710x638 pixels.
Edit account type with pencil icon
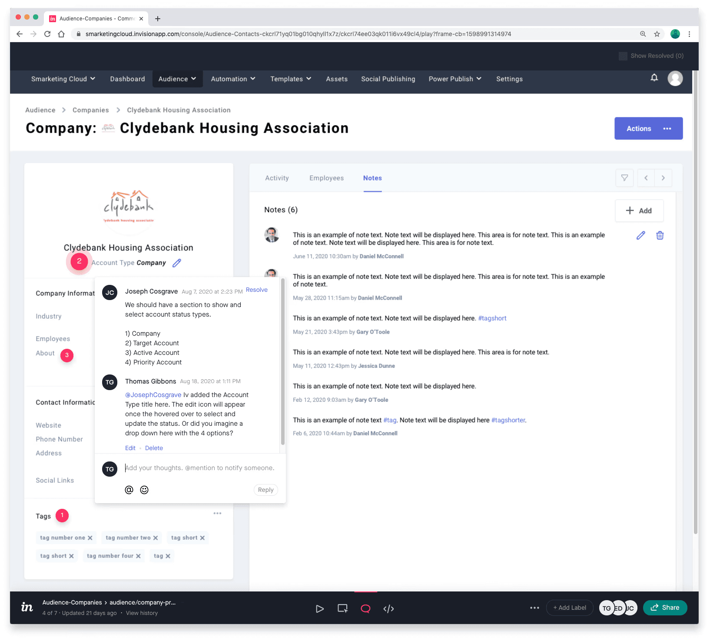[177, 263]
